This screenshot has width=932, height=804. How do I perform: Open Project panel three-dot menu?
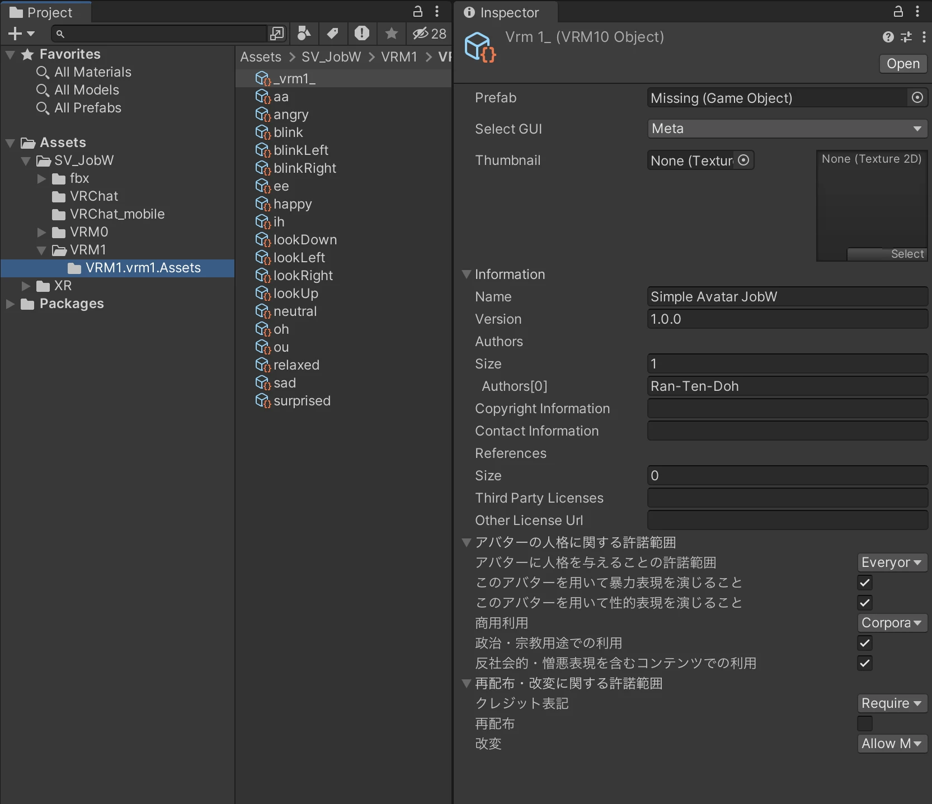pos(437,11)
